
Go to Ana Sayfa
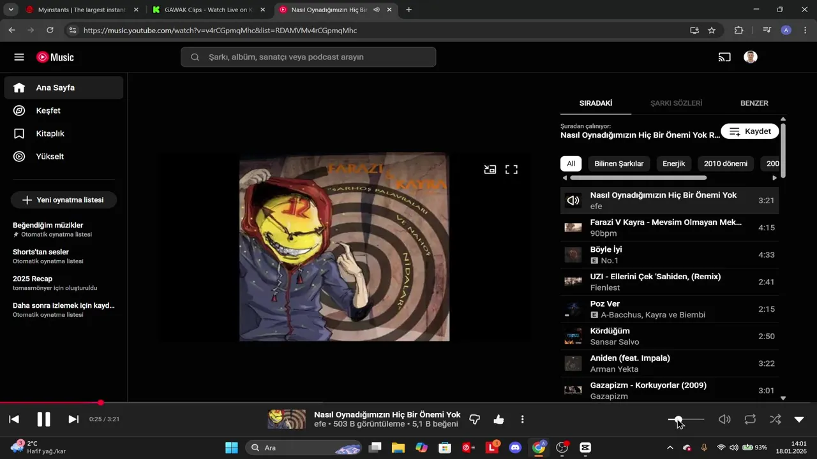click(x=64, y=88)
